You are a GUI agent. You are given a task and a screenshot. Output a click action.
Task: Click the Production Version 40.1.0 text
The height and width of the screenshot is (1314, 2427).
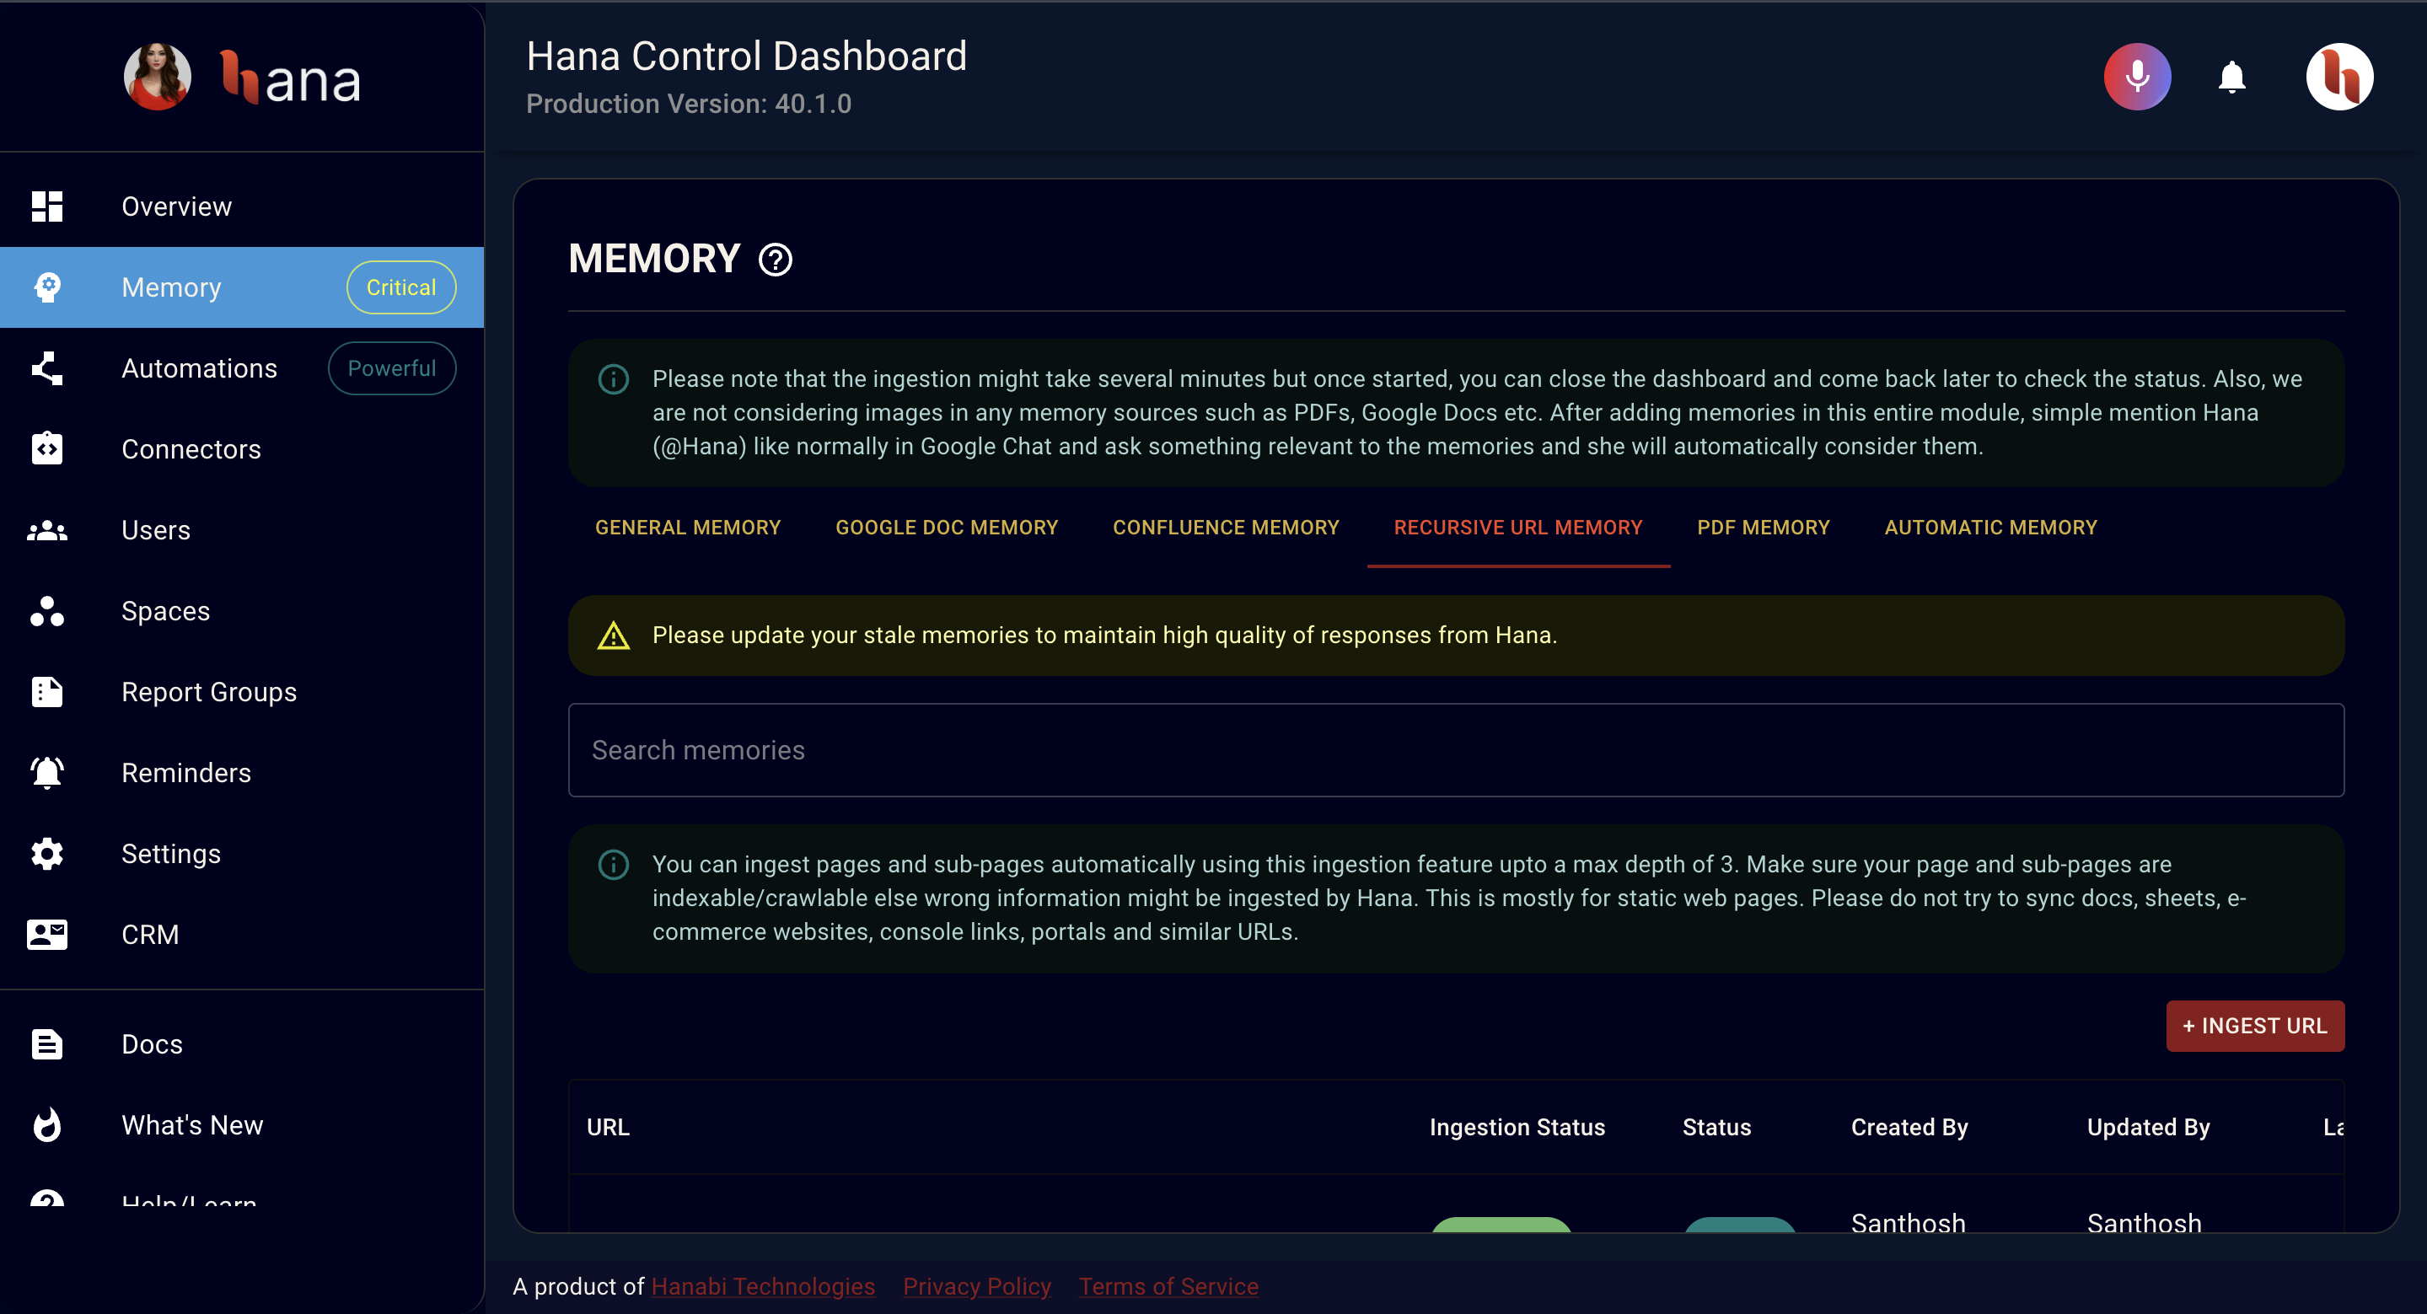(x=689, y=105)
